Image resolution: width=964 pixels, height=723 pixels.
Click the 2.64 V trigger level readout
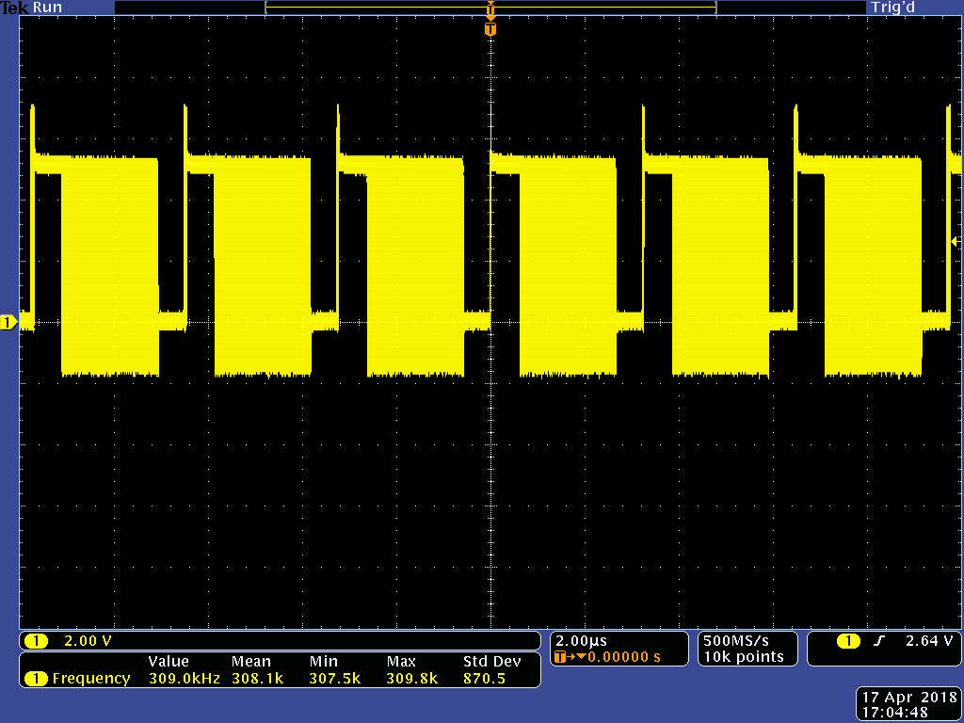pos(929,641)
